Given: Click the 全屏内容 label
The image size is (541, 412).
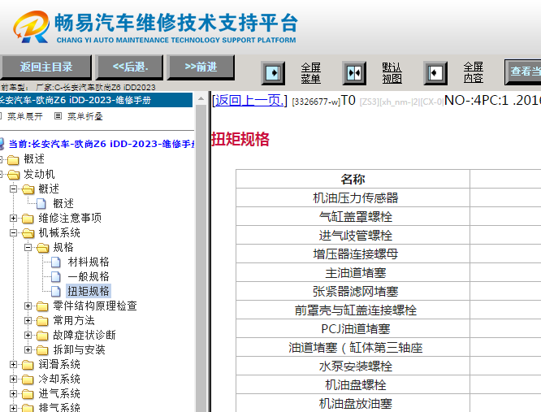Looking at the screenshot, I should point(474,72).
